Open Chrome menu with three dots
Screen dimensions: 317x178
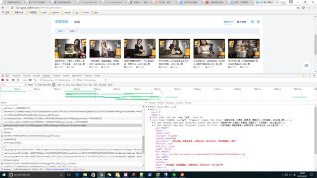(x=314, y=8)
